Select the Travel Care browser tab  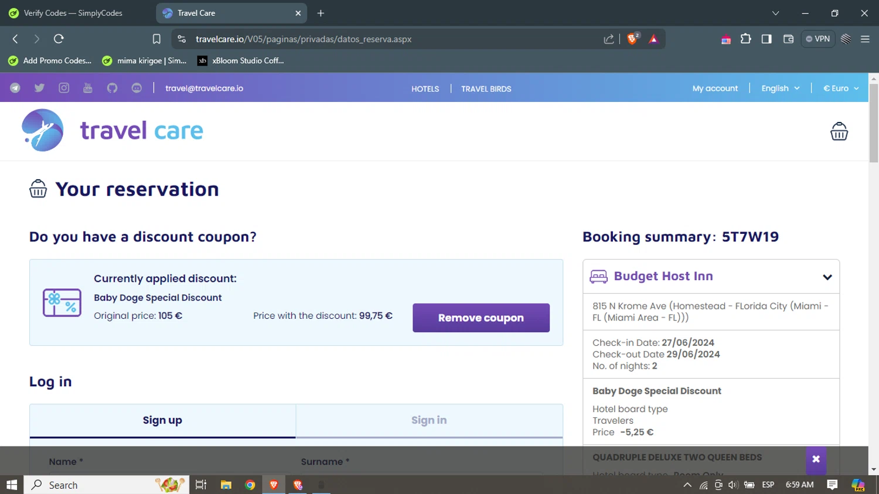point(231,13)
